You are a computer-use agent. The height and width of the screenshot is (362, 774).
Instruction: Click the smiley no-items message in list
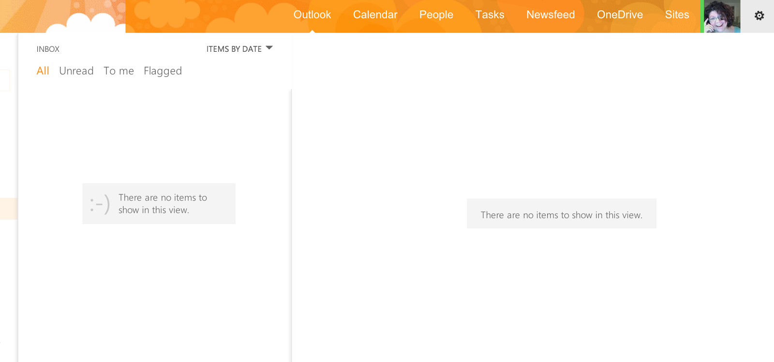tap(159, 204)
